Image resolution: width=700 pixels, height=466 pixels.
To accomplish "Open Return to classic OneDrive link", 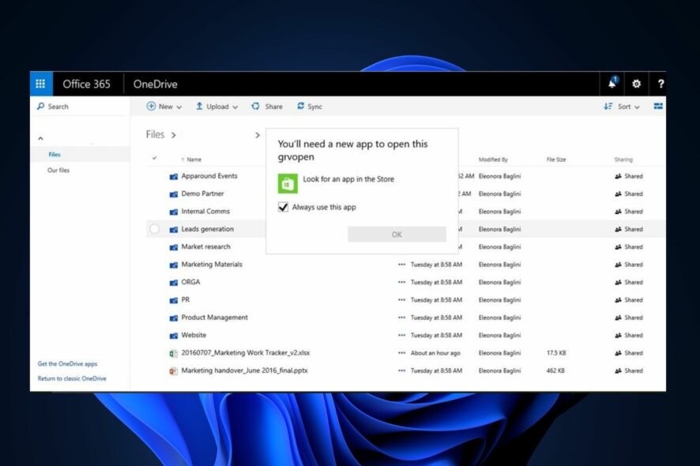I will pyautogui.click(x=72, y=378).
